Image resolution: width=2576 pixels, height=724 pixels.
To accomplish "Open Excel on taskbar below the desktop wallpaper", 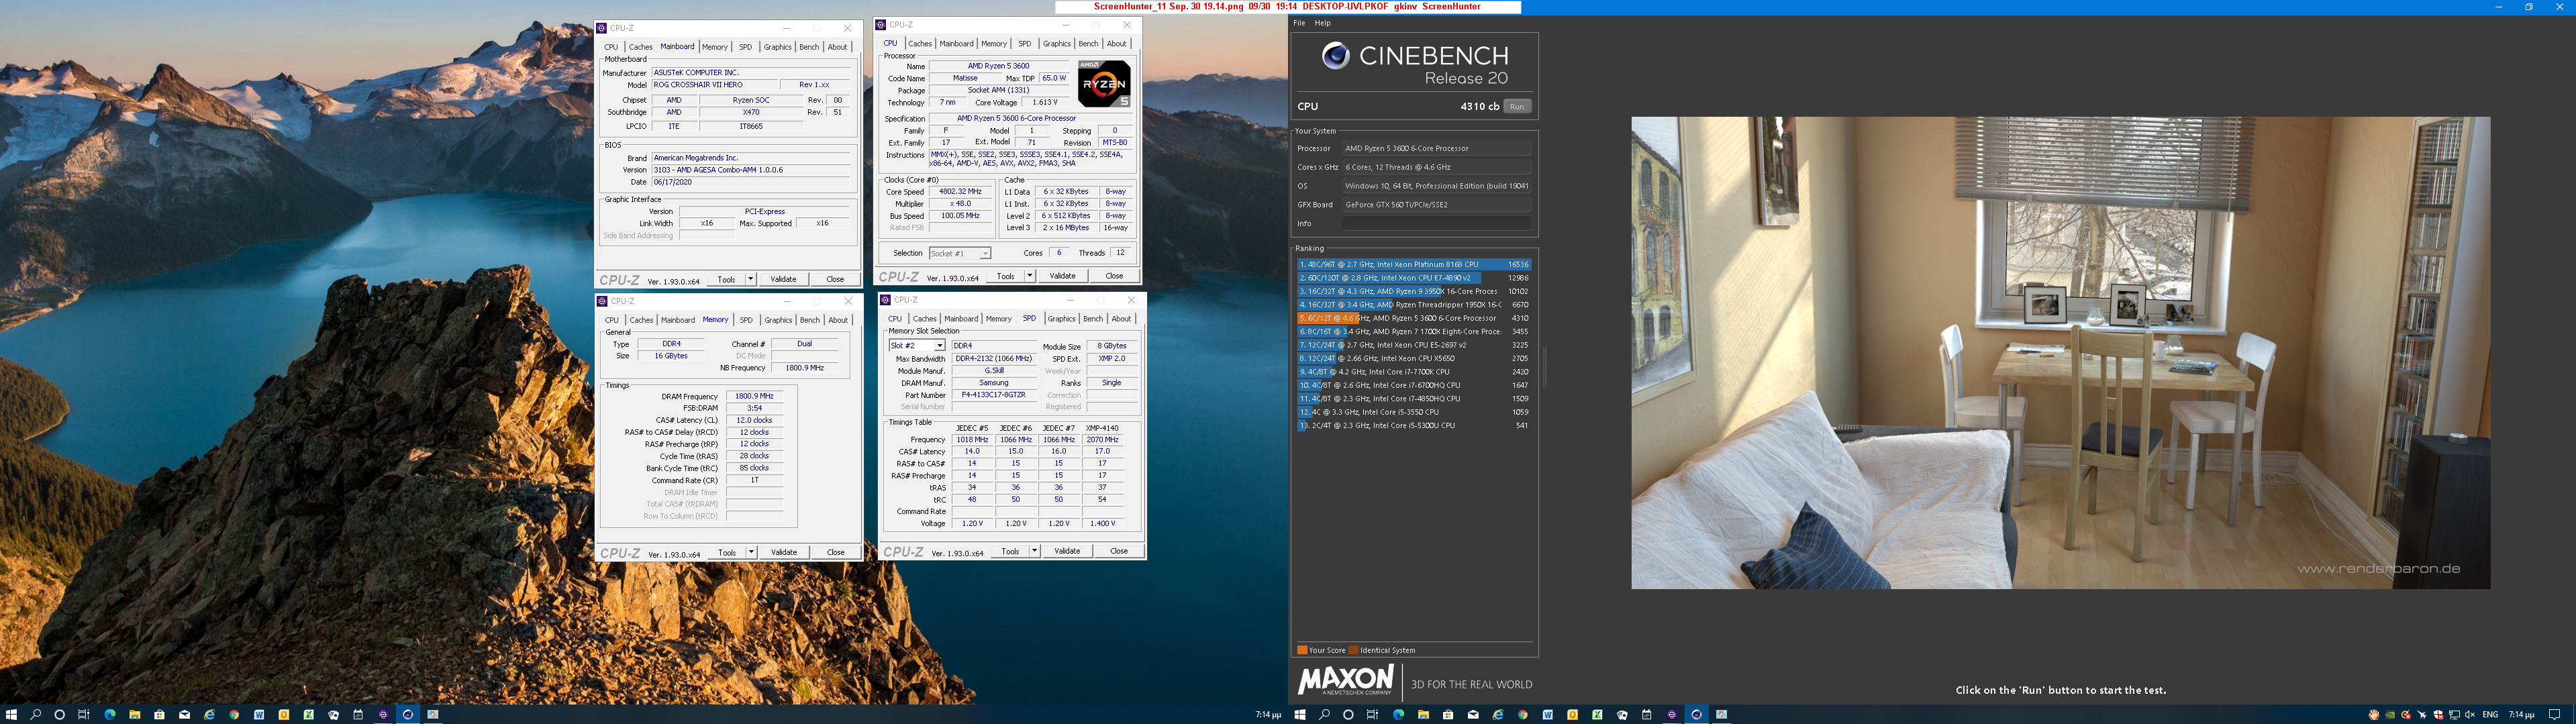I will click(x=309, y=715).
